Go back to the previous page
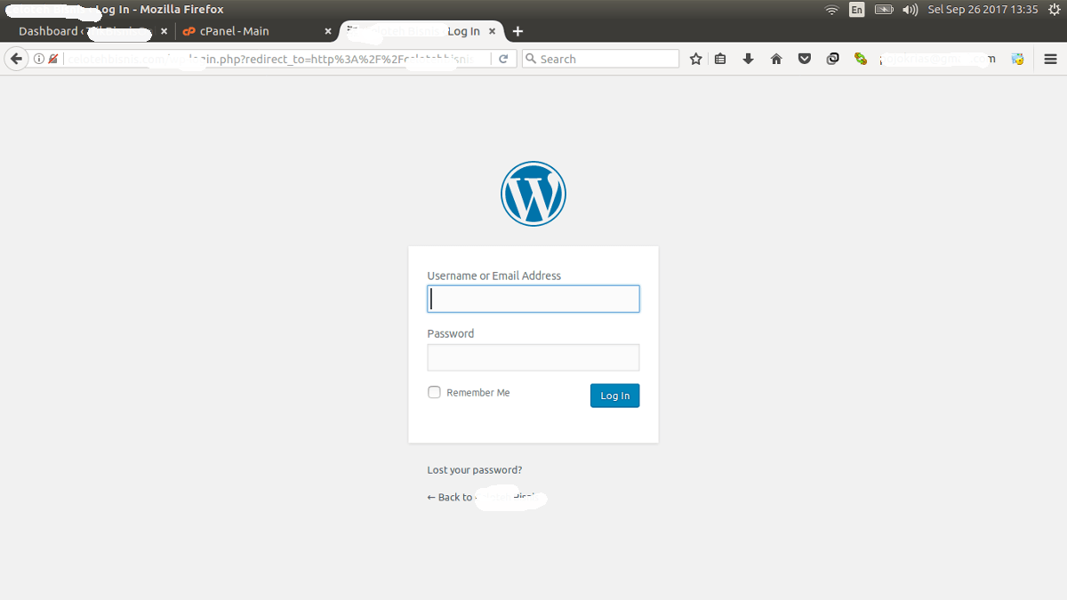1067x600 pixels. tap(16, 59)
